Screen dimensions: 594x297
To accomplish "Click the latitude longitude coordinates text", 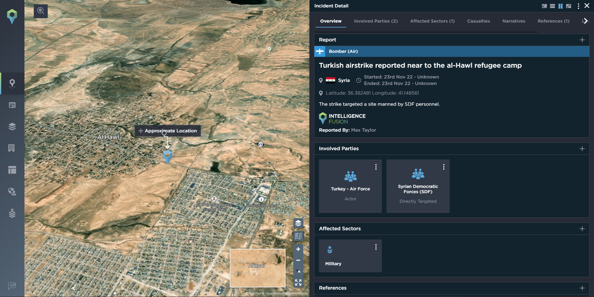I will pos(372,93).
